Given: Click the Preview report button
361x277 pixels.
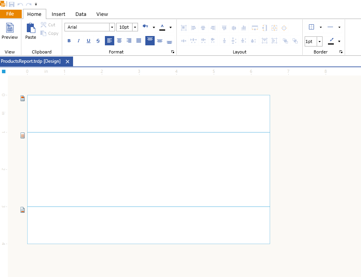Looking at the screenshot, I should pos(10,31).
